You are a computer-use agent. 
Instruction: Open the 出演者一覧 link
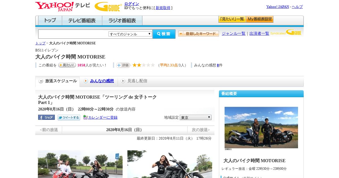(259, 33)
